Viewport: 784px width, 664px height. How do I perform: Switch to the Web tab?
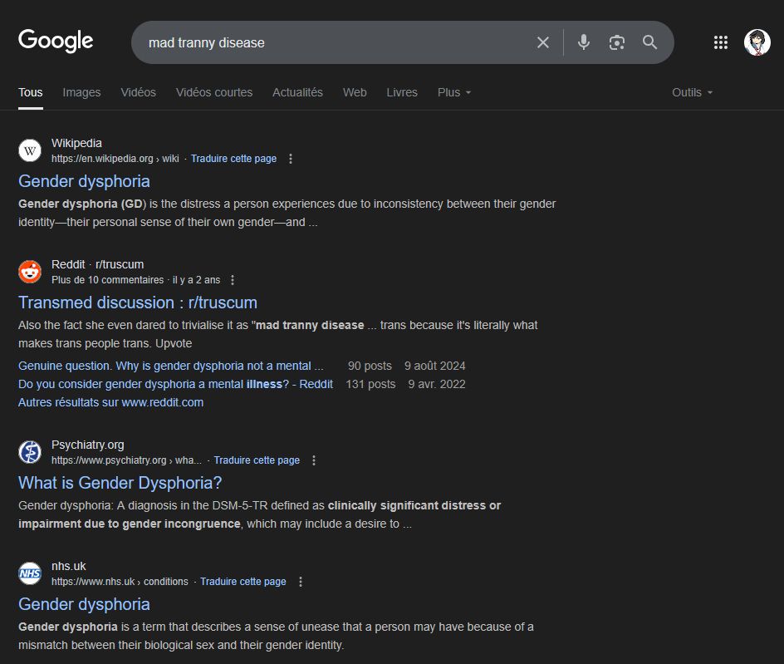coord(355,92)
